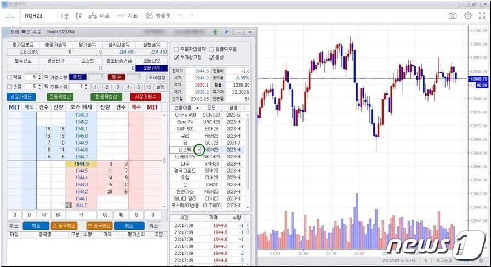Open the 주문수량 quantity dropdown
This screenshot has width=491, height=267.
tap(85, 87)
